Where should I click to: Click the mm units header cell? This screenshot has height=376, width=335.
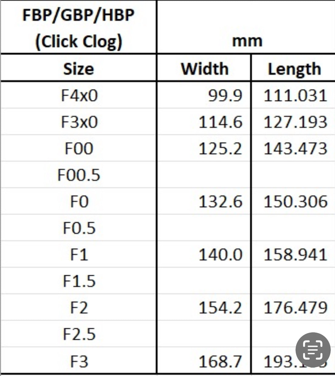[246, 27]
